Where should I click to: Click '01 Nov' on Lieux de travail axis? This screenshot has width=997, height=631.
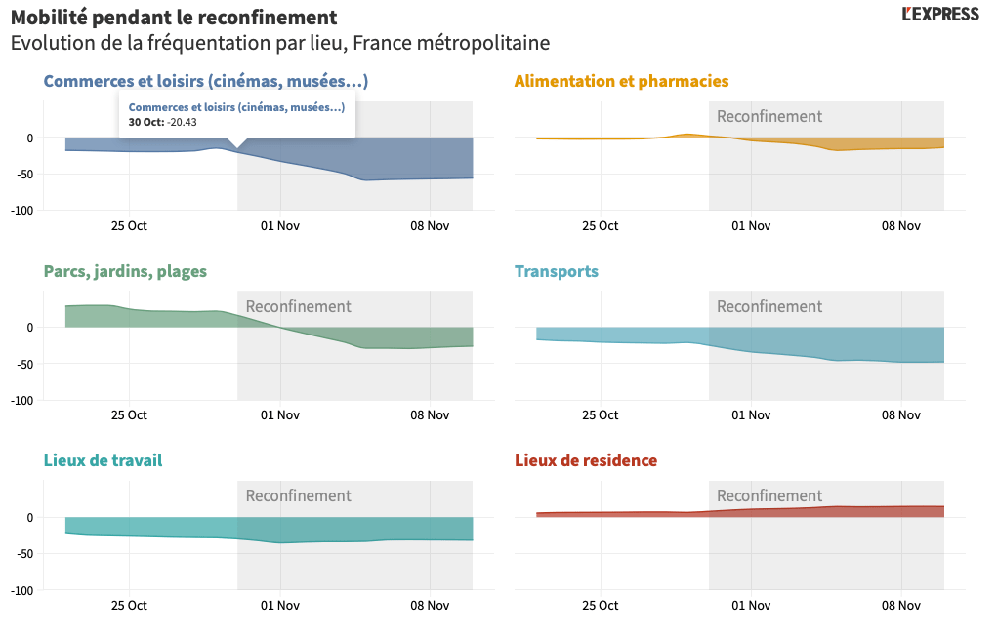pos(280,605)
